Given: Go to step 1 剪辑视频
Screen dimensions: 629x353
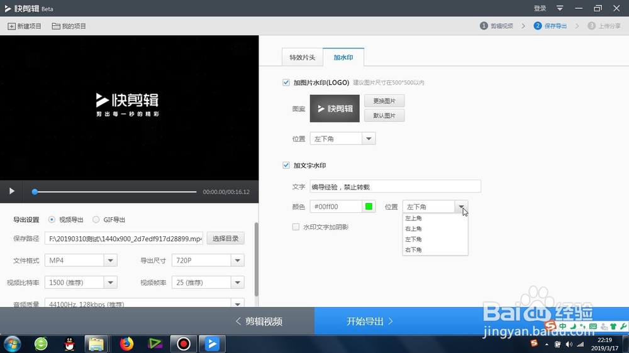Looking at the screenshot, I should click(497, 26).
